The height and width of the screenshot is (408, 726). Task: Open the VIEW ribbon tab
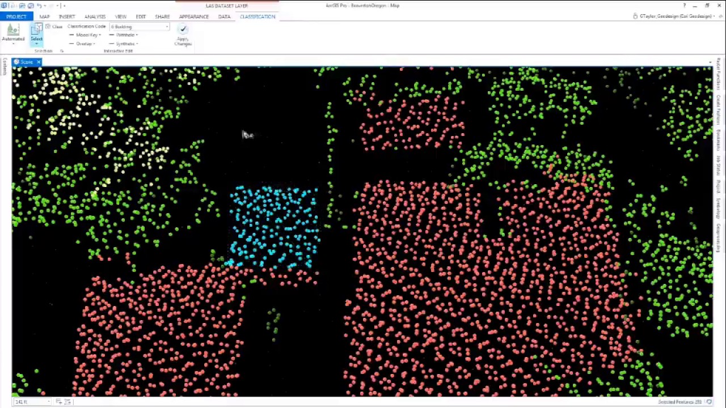121,16
